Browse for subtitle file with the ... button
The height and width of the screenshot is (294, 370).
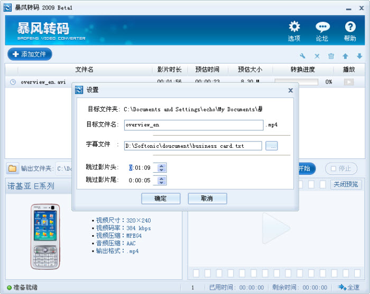[x=272, y=146]
